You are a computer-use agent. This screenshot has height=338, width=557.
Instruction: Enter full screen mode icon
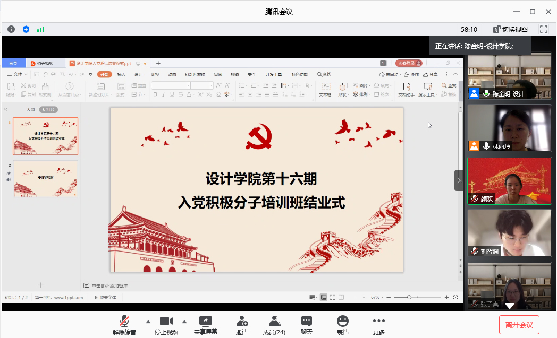(544, 29)
